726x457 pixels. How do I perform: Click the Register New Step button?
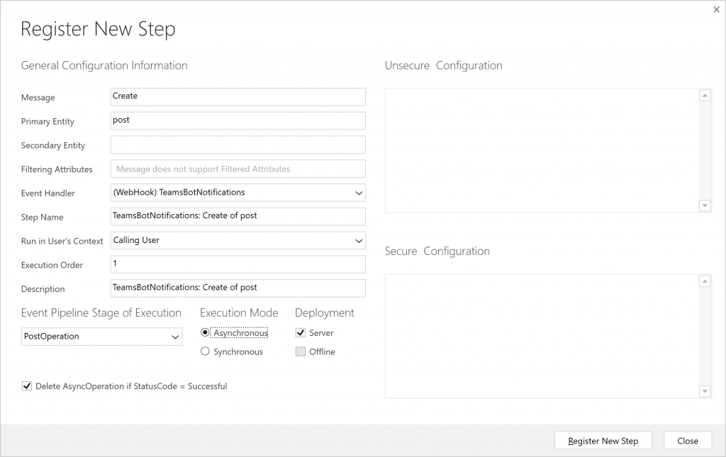click(603, 441)
